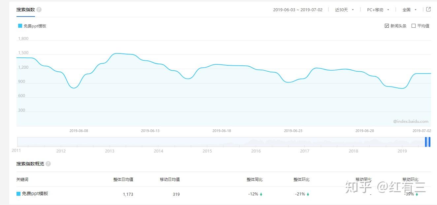This screenshot has height=205, width=437.
Task: Expand the PC+移动 device dropdown
Action: pyautogui.click(x=378, y=10)
